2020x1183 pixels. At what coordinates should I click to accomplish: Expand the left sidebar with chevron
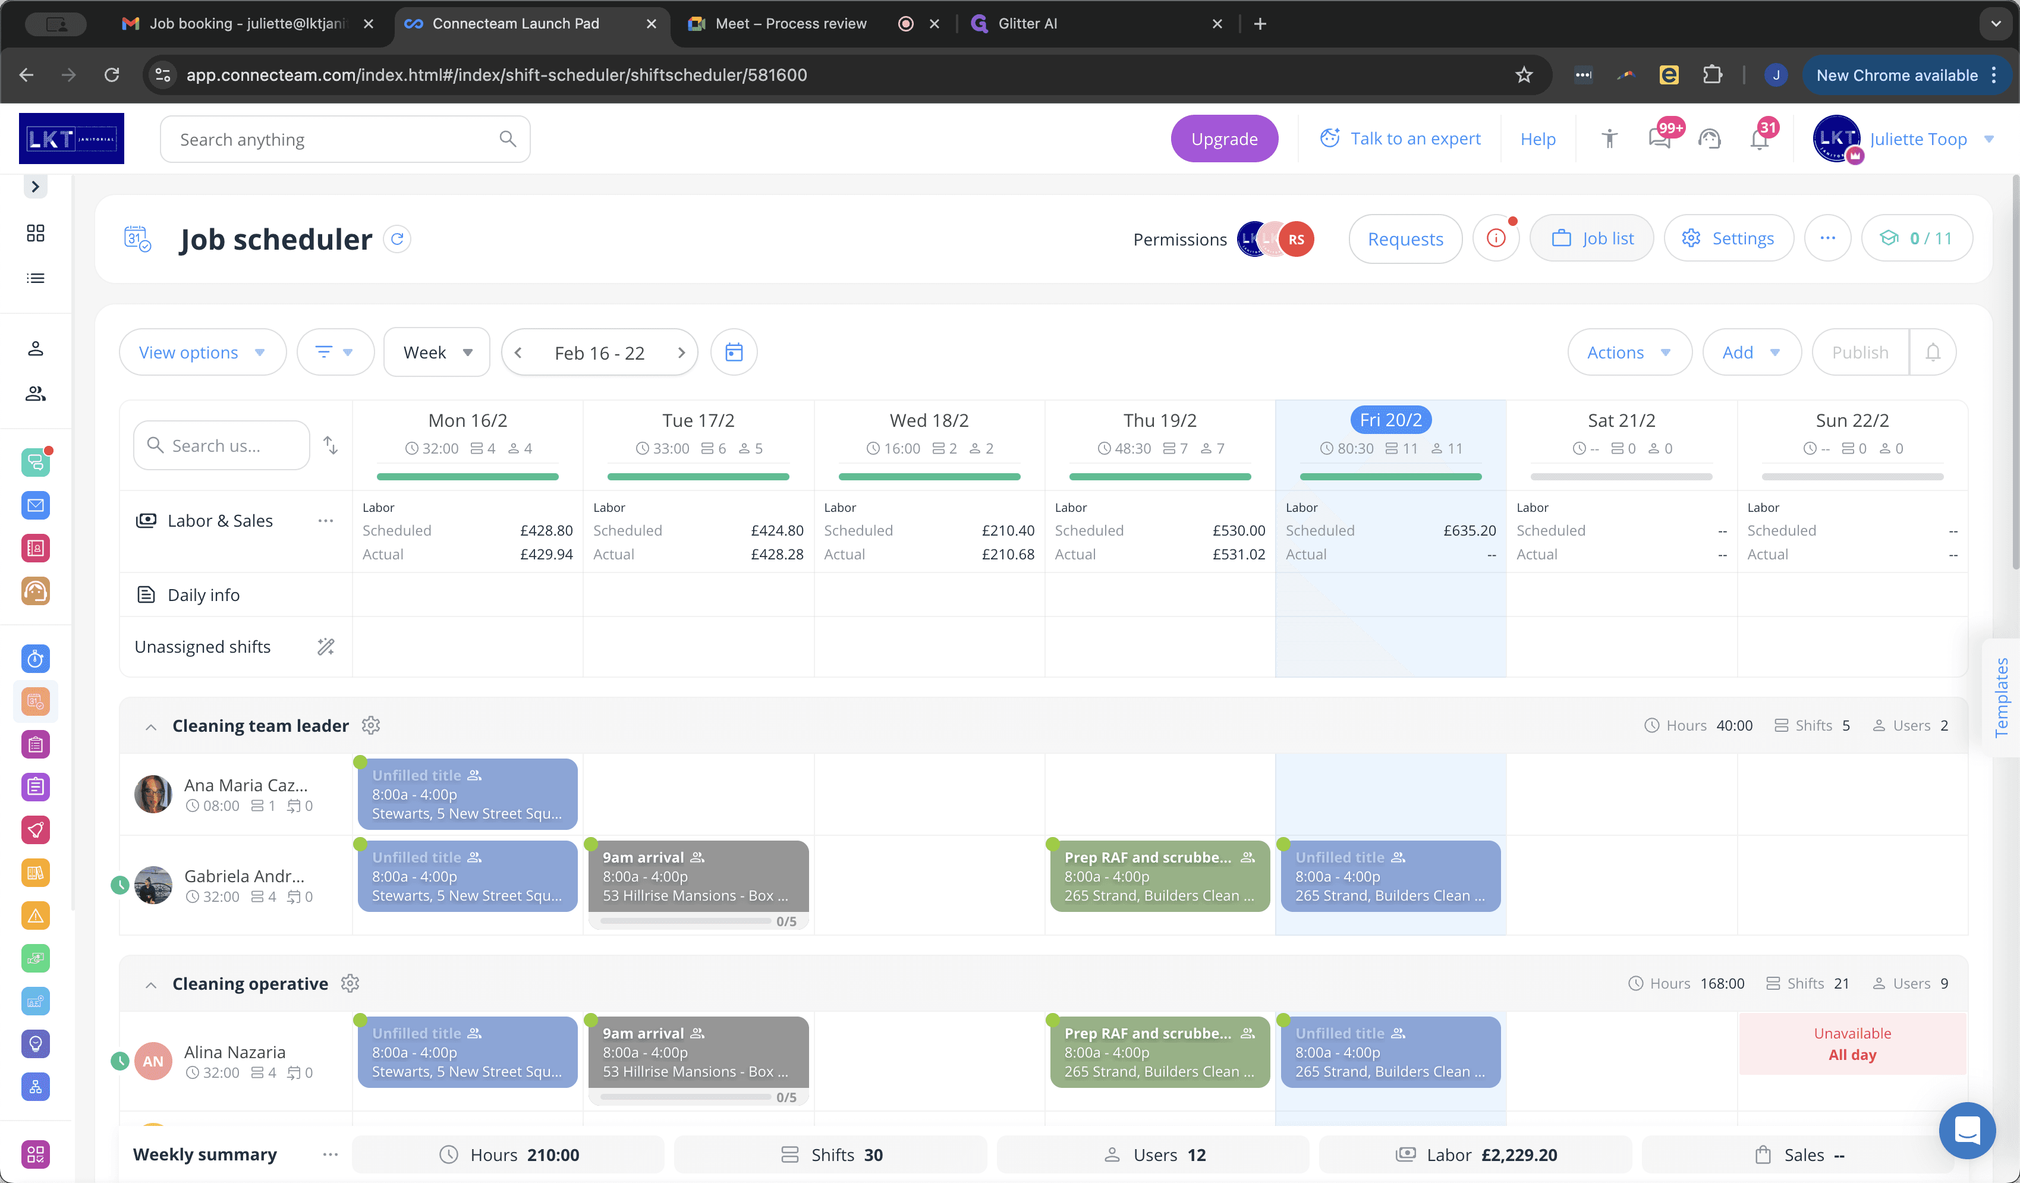point(35,187)
